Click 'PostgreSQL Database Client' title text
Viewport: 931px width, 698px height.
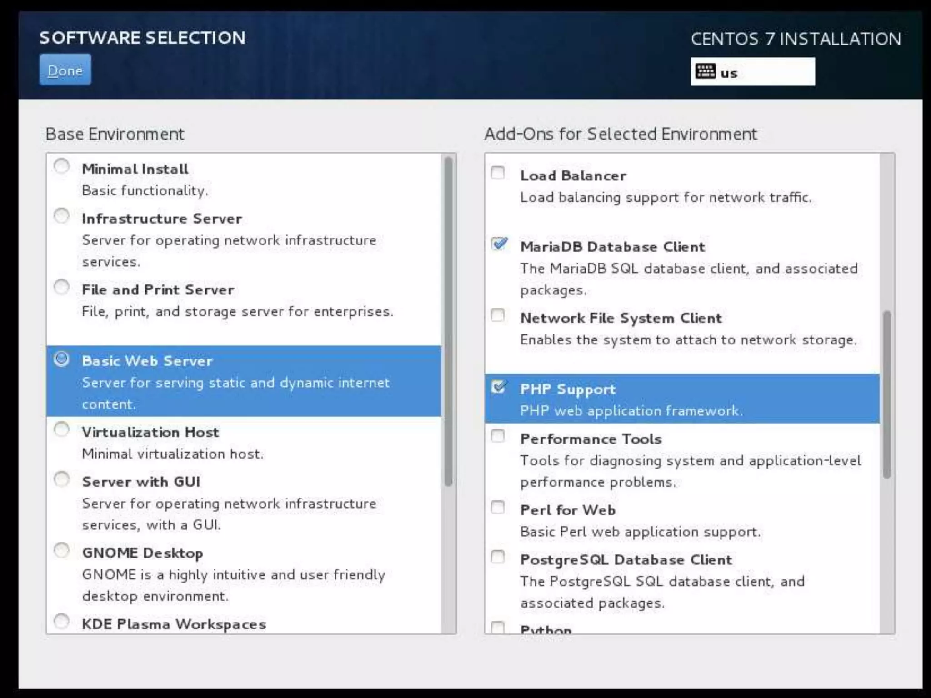[x=626, y=560]
